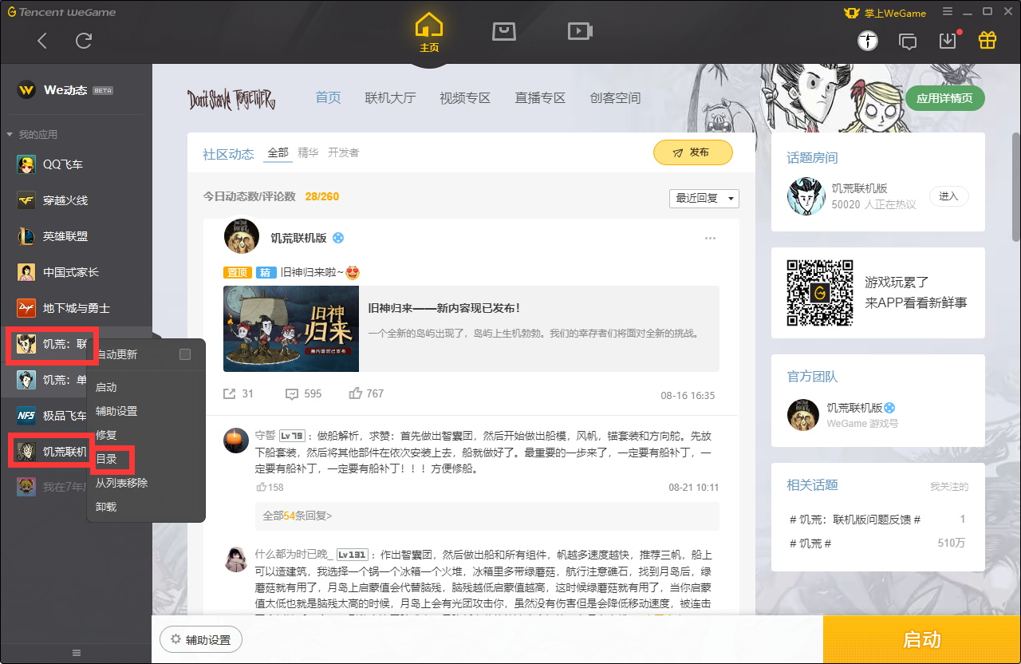
Task: Open topic # 饥荒 #
Action: pos(810,543)
